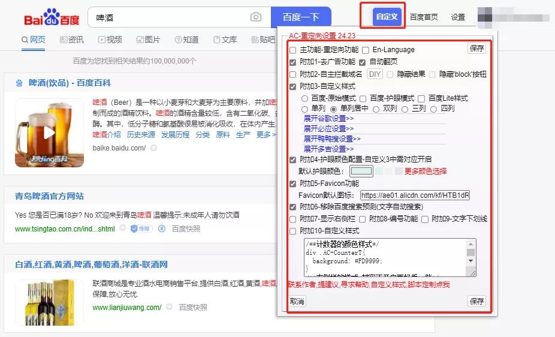Open the 自定义 settings button
555x337 pixels.
pos(387,17)
